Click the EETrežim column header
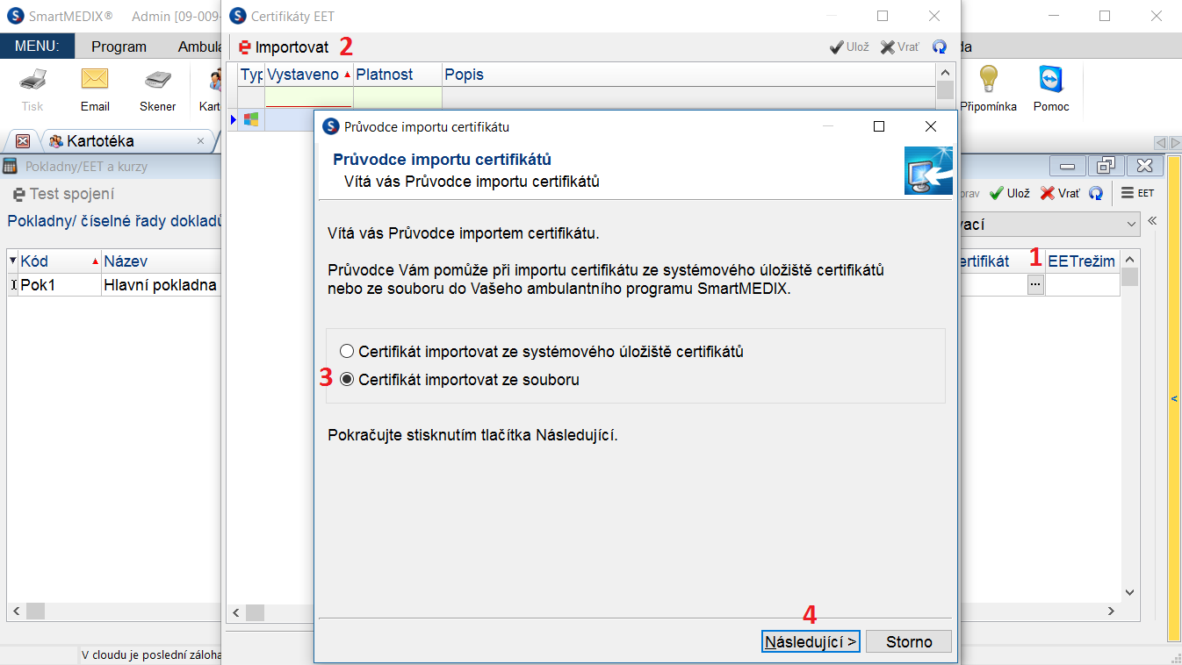 tap(1082, 261)
